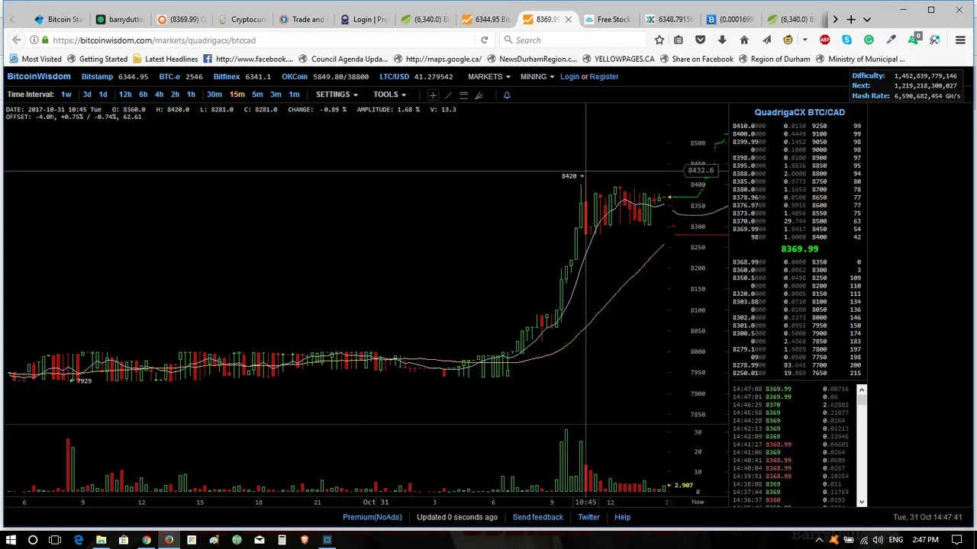Open the TOOLS dropdown

coord(389,95)
